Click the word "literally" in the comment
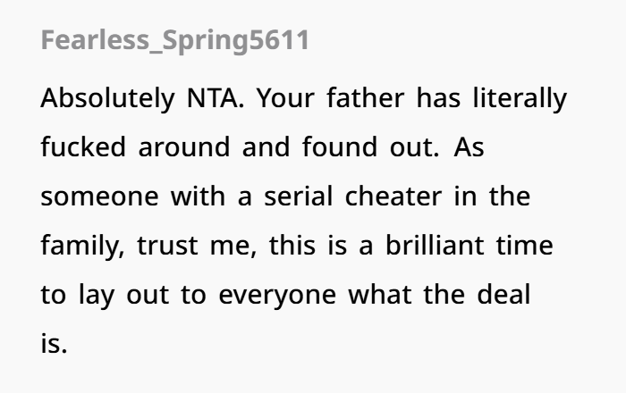The width and height of the screenshot is (626, 393). [x=520, y=99]
